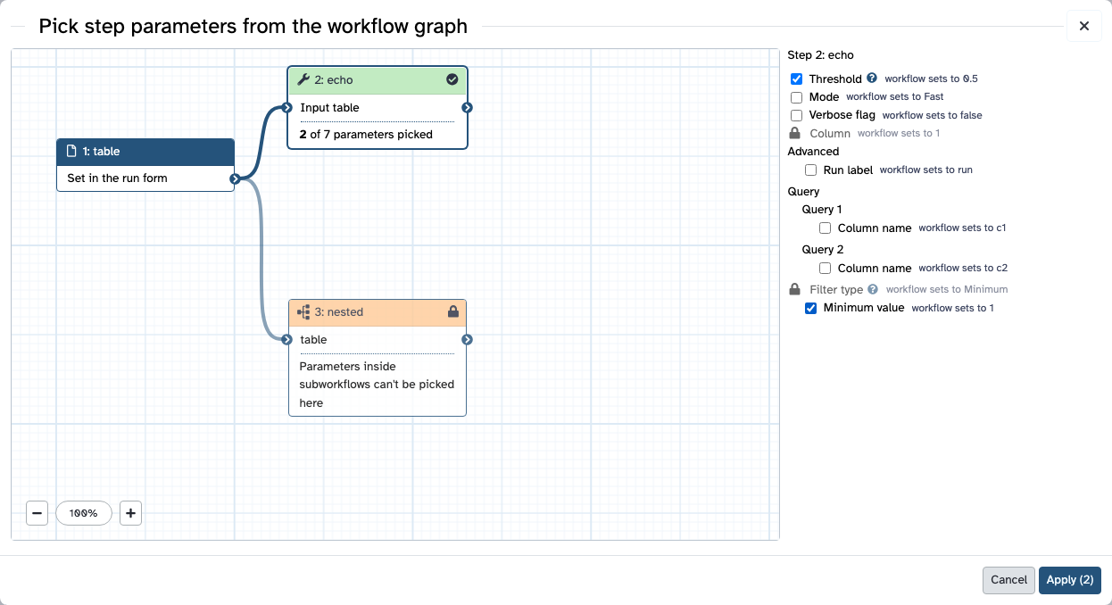Check Query 2 Column name checkbox

click(x=826, y=268)
